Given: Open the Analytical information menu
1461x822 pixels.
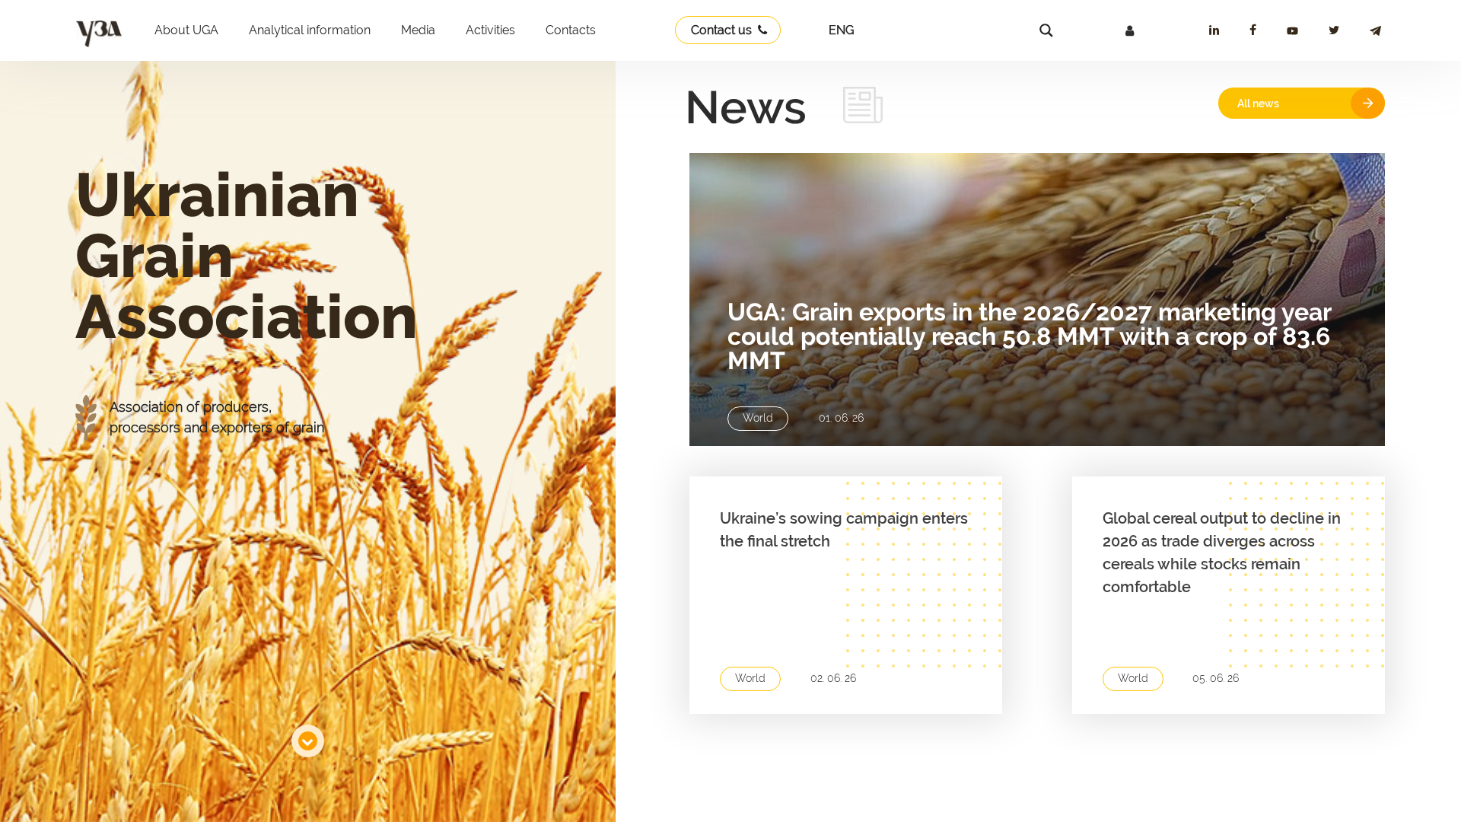Looking at the screenshot, I should tap(310, 30).
